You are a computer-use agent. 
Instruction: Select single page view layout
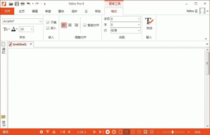coord(120,132)
